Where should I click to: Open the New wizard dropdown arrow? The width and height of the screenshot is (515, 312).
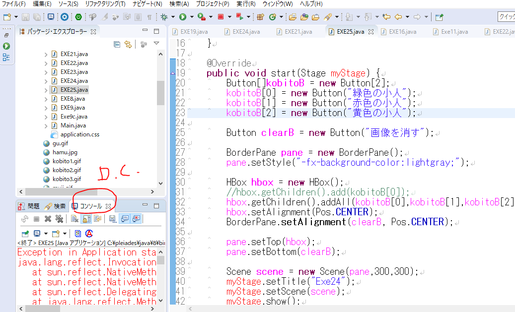point(16,17)
